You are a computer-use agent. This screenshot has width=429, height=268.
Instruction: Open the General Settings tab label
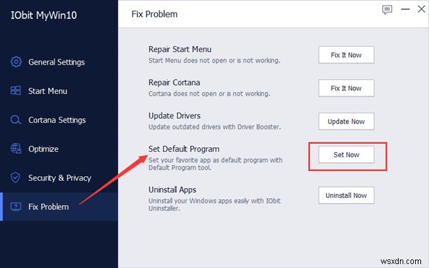pos(56,62)
